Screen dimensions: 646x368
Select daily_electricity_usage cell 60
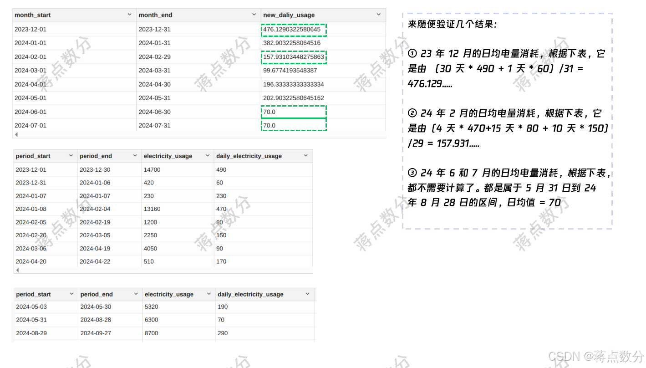tap(263, 183)
